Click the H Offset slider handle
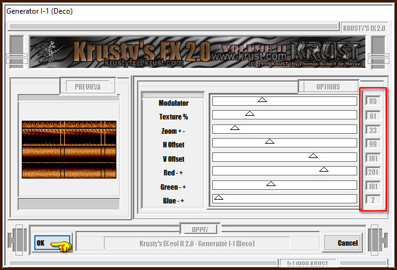397x270 pixels. click(x=269, y=141)
